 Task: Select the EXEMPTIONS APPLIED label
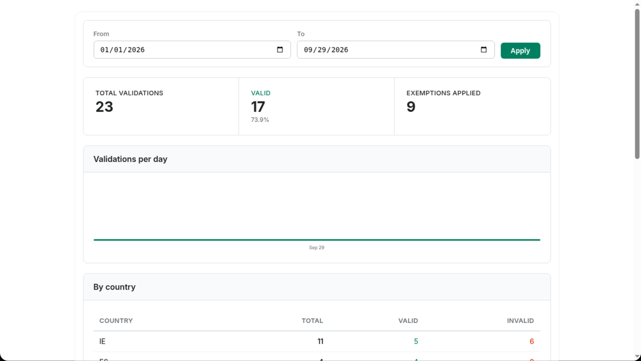tap(443, 93)
